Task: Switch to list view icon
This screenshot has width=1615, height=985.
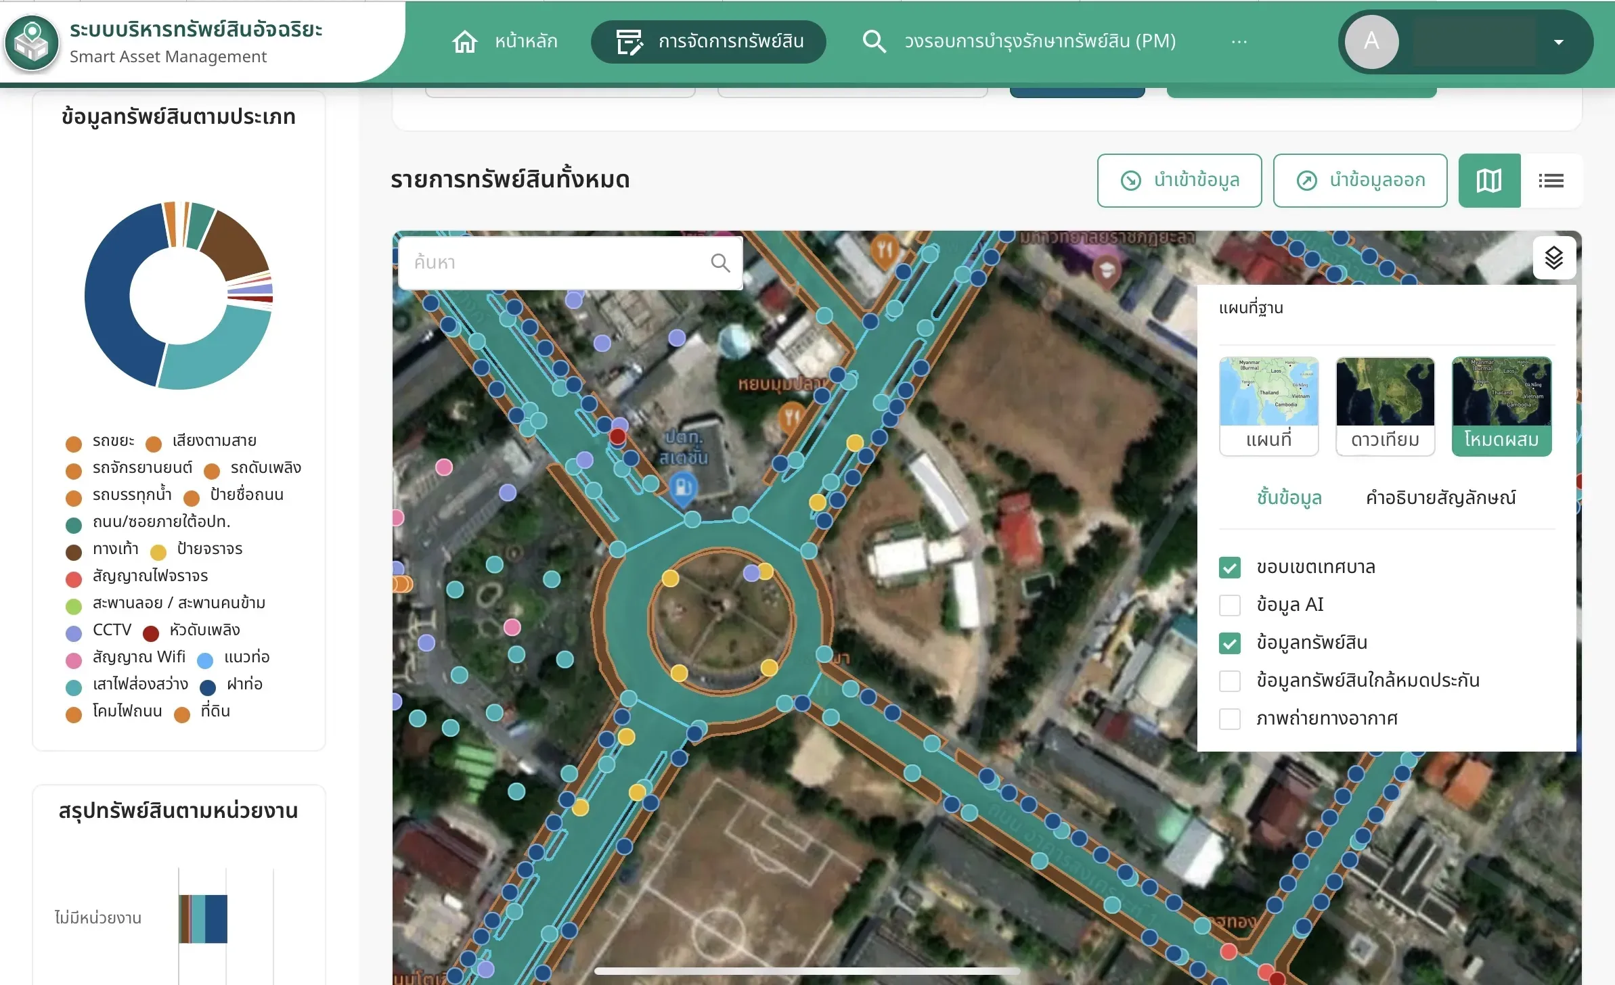Action: click(1551, 181)
